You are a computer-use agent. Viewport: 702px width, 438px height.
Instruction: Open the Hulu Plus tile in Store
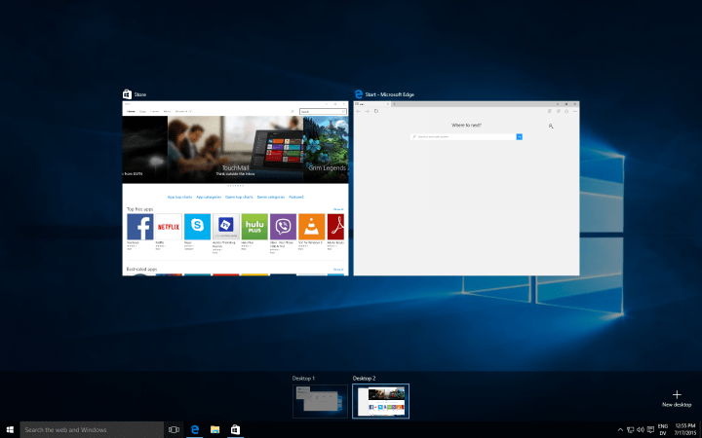[254, 227]
